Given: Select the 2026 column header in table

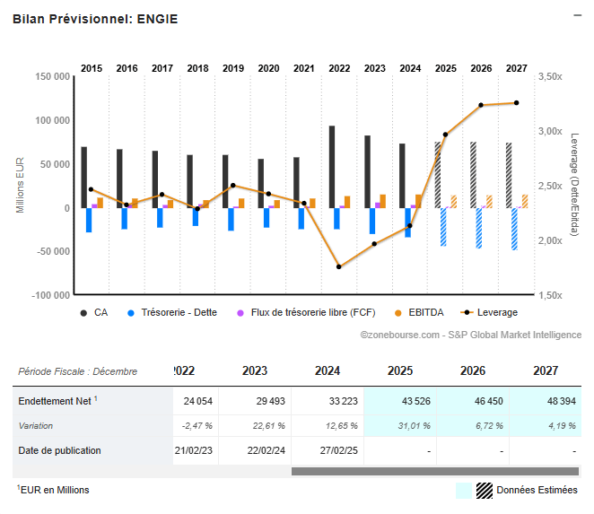Looking at the screenshot, I should (x=473, y=370).
